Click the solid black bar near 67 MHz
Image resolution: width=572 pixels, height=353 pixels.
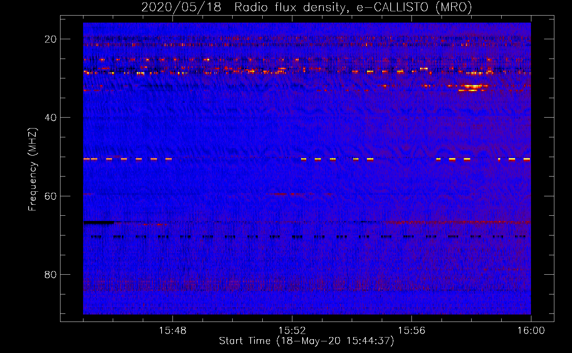point(99,222)
